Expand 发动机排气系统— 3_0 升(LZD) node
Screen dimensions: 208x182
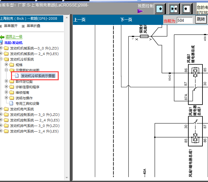(x=1, y=125)
